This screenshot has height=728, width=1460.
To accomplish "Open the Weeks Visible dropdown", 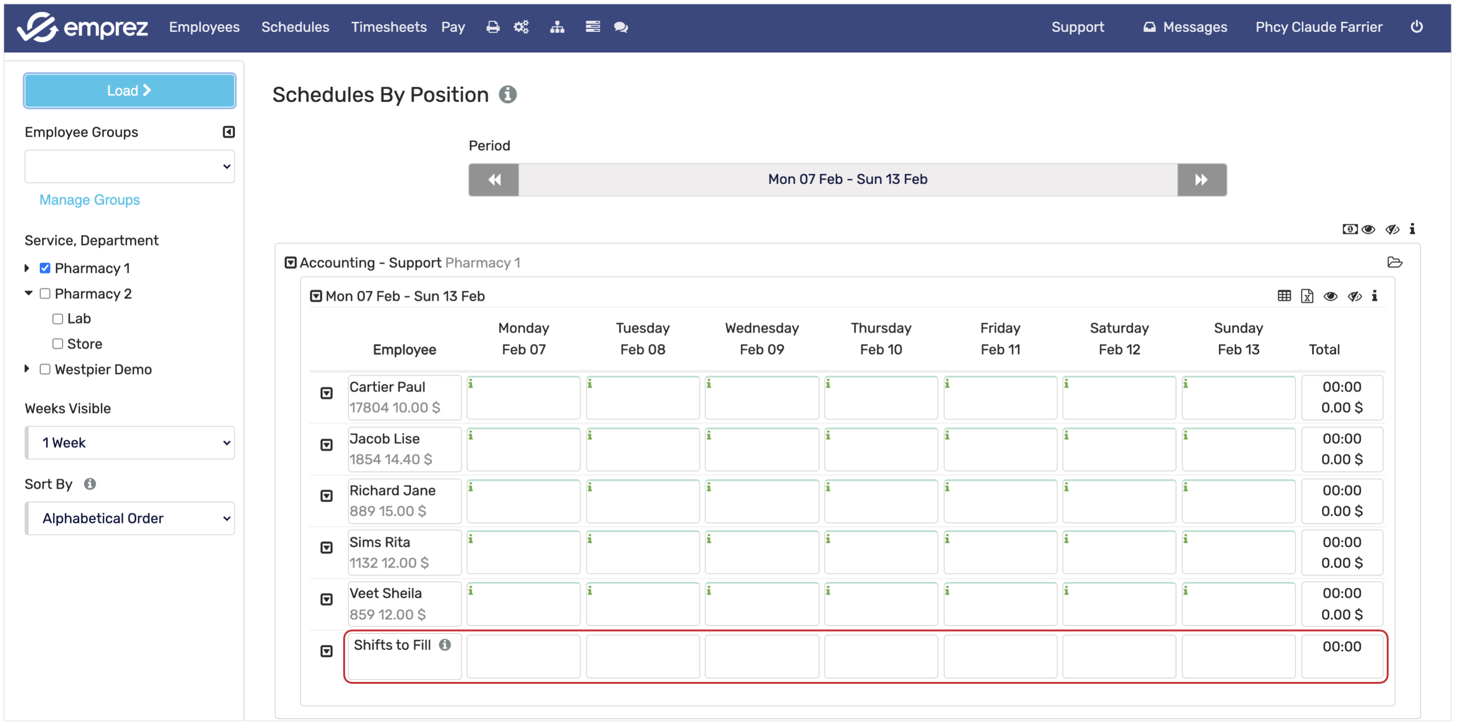I will pos(130,443).
